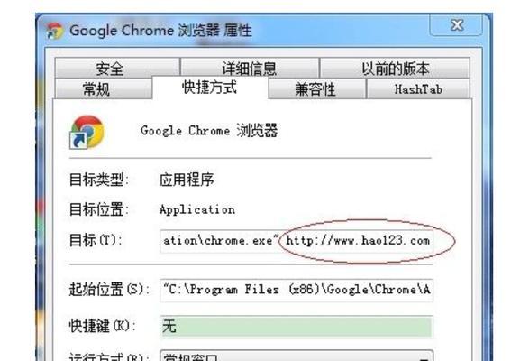Open the HashTab tab
529x361 pixels.
[418, 89]
